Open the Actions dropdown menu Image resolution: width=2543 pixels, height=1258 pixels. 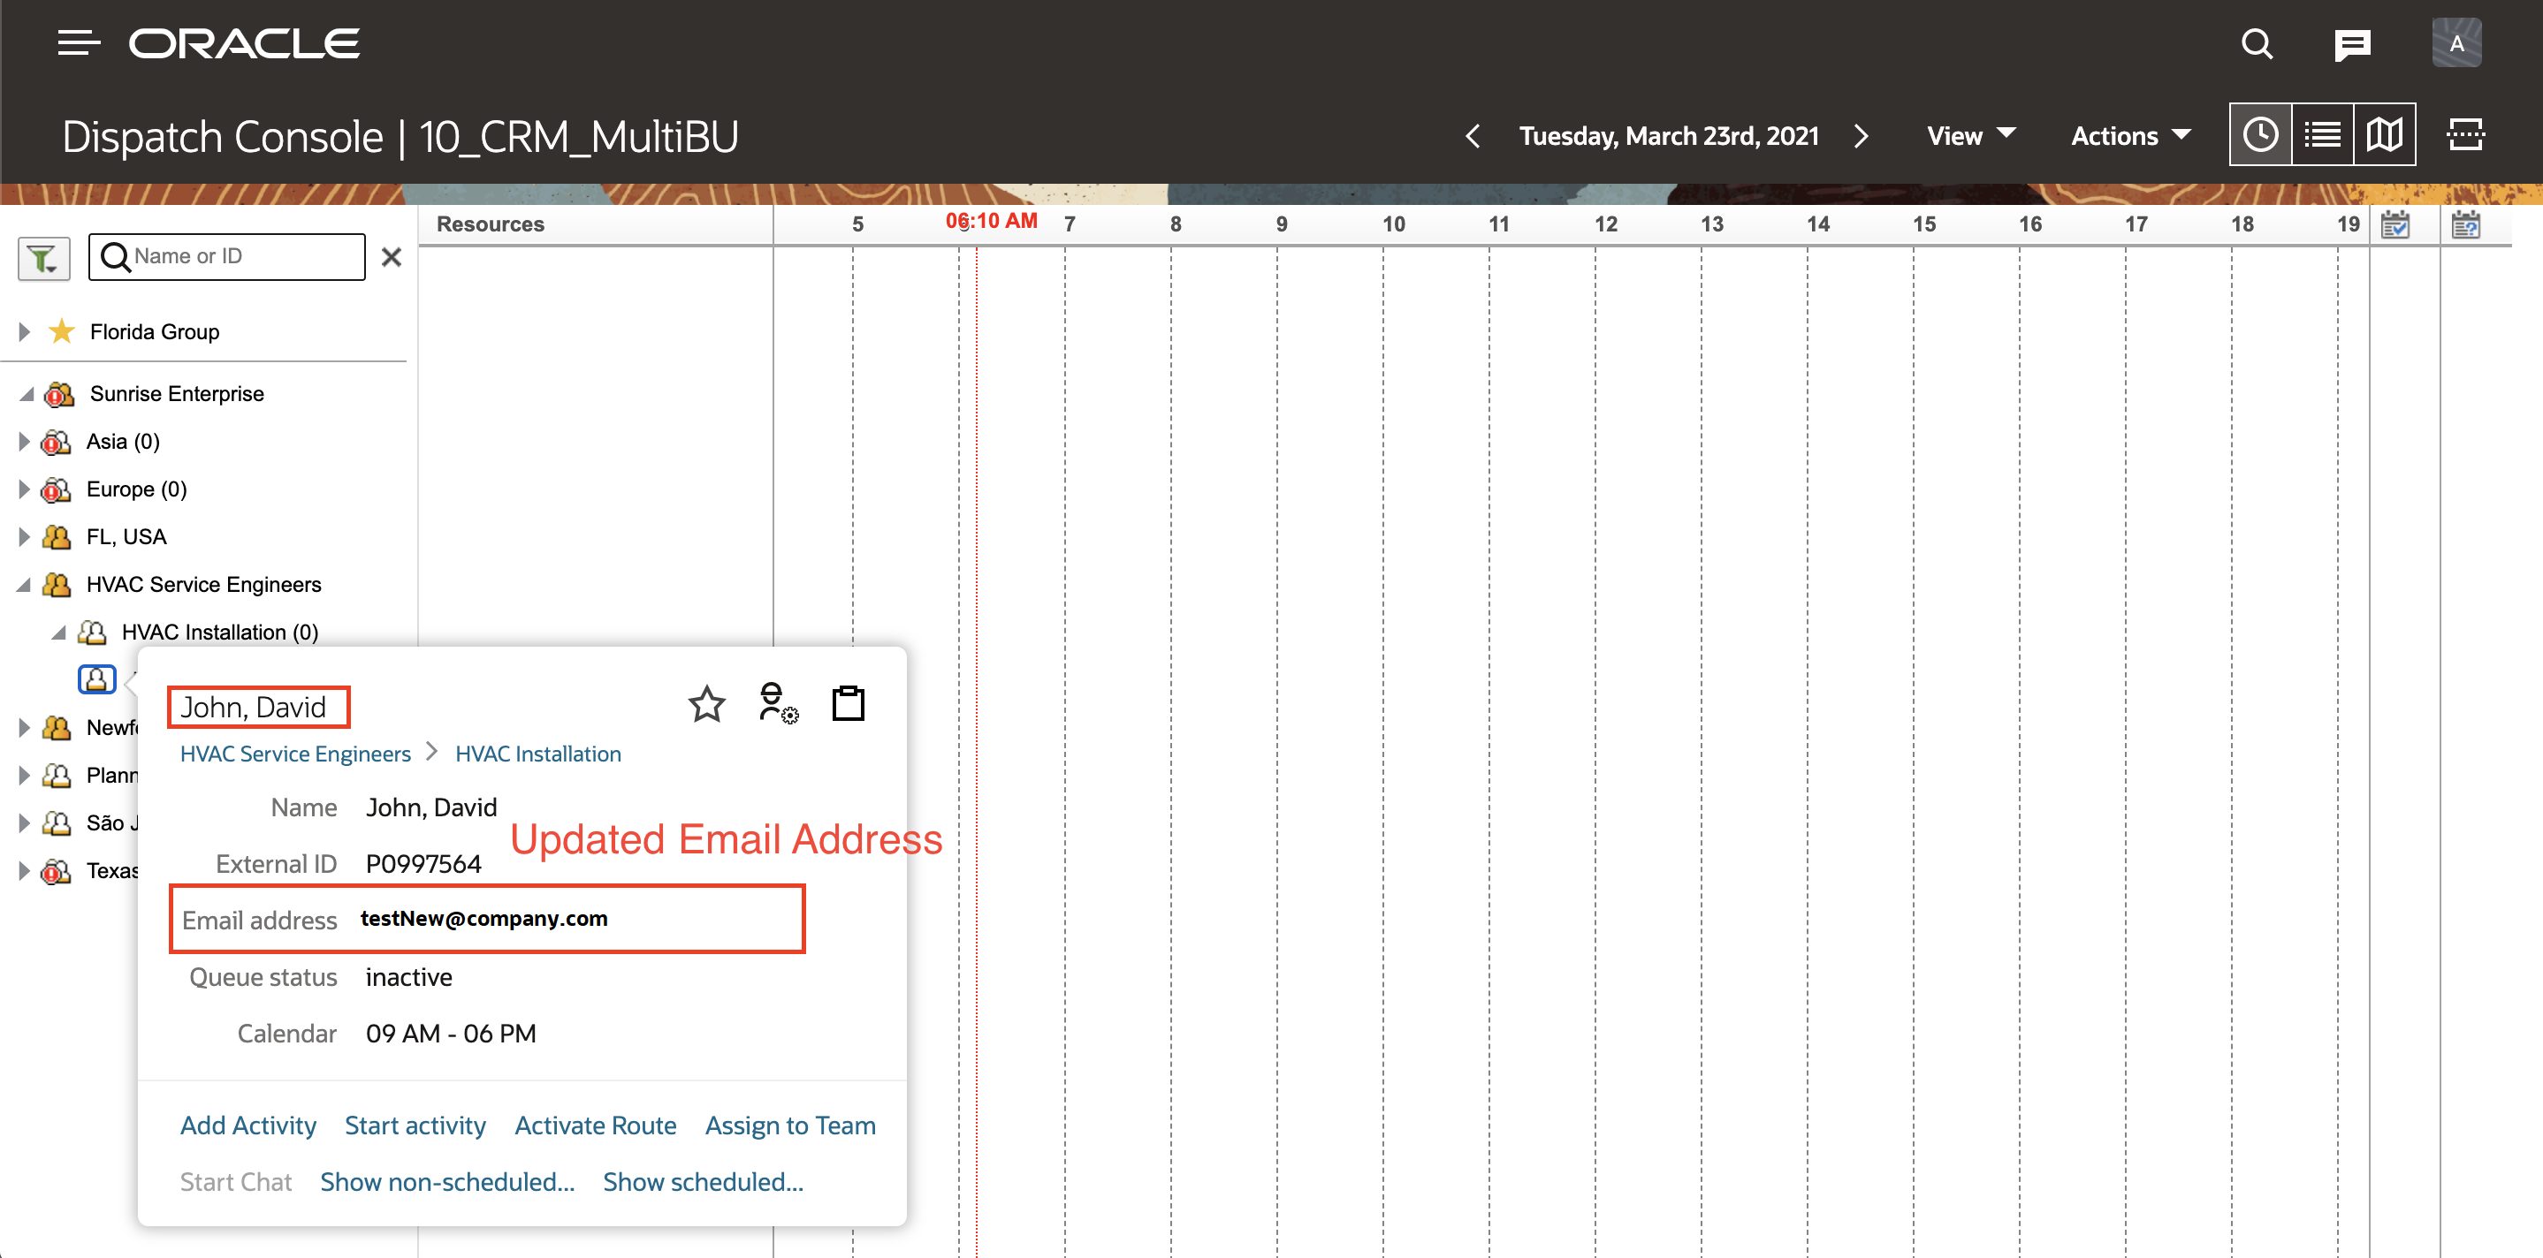tap(2130, 136)
